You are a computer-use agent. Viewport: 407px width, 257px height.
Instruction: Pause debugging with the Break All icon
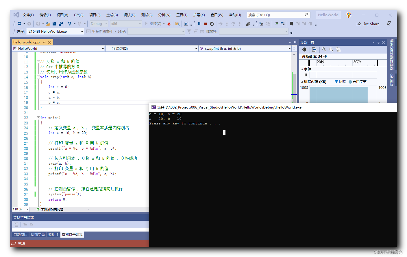click(199, 24)
